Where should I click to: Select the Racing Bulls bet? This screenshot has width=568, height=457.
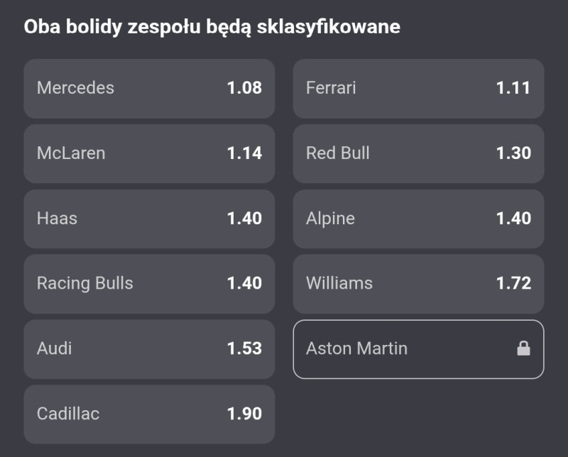149,284
